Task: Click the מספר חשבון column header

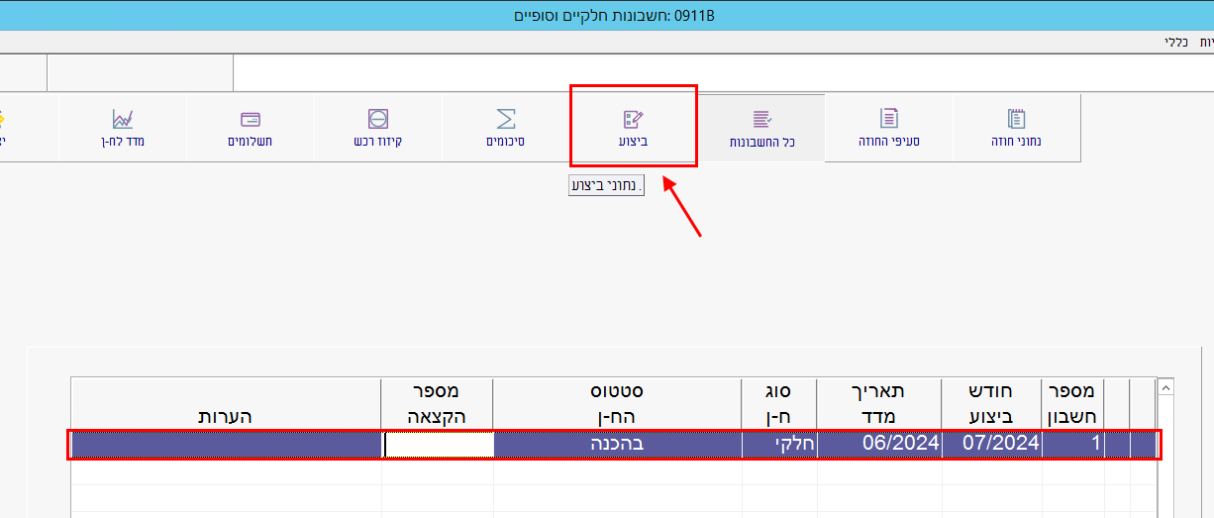Action: click(1073, 404)
